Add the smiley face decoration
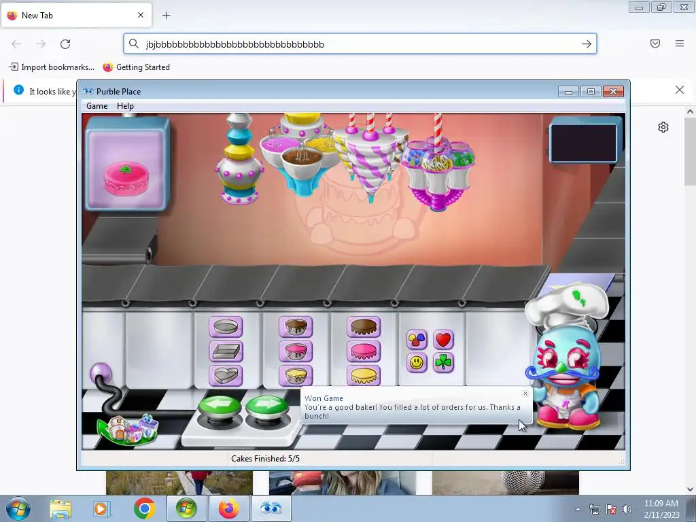The image size is (696, 522). pos(417,363)
